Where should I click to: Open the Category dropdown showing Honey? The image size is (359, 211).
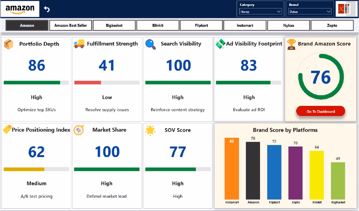coord(260,11)
